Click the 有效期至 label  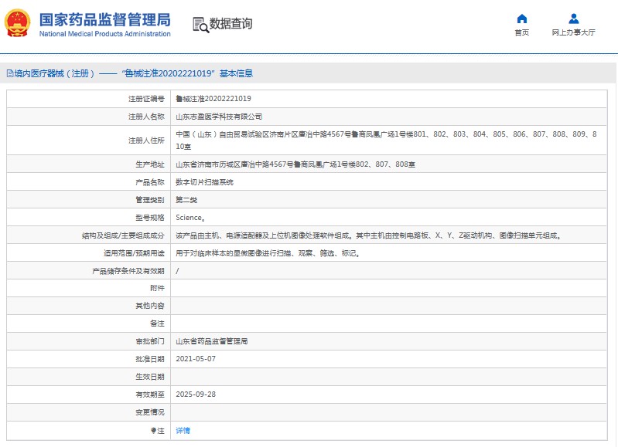tap(150, 395)
